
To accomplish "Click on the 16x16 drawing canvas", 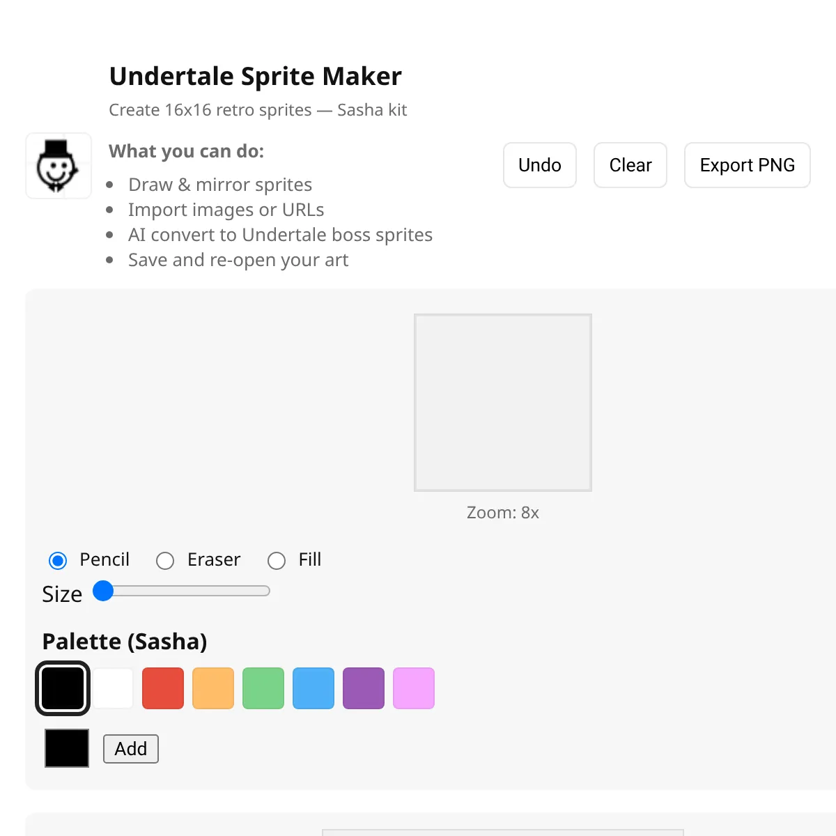I will pos(502,403).
